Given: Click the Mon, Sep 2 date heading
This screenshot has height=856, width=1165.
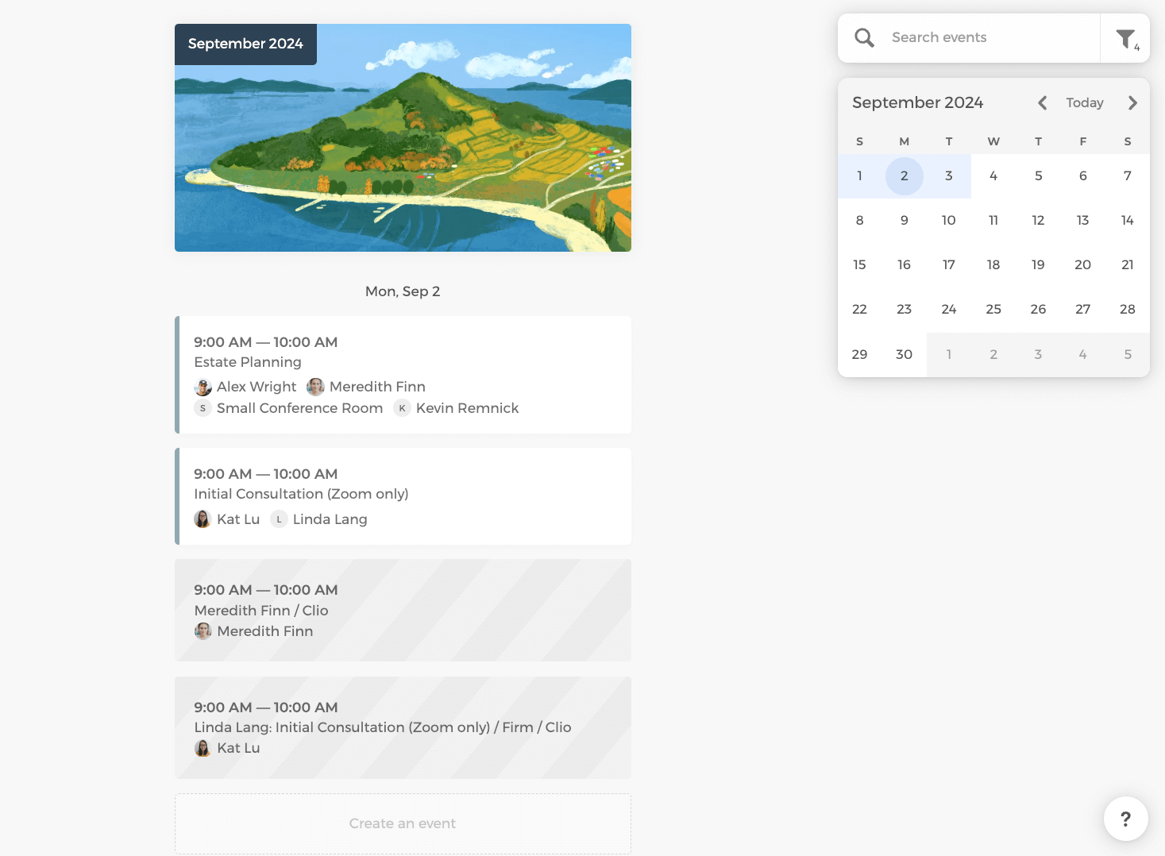Looking at the screenshot, I should [403, 291].
